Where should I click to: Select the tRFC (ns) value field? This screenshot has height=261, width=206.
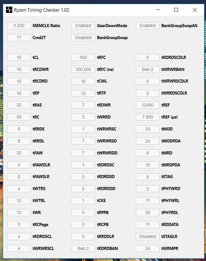(x=83, y=69)
